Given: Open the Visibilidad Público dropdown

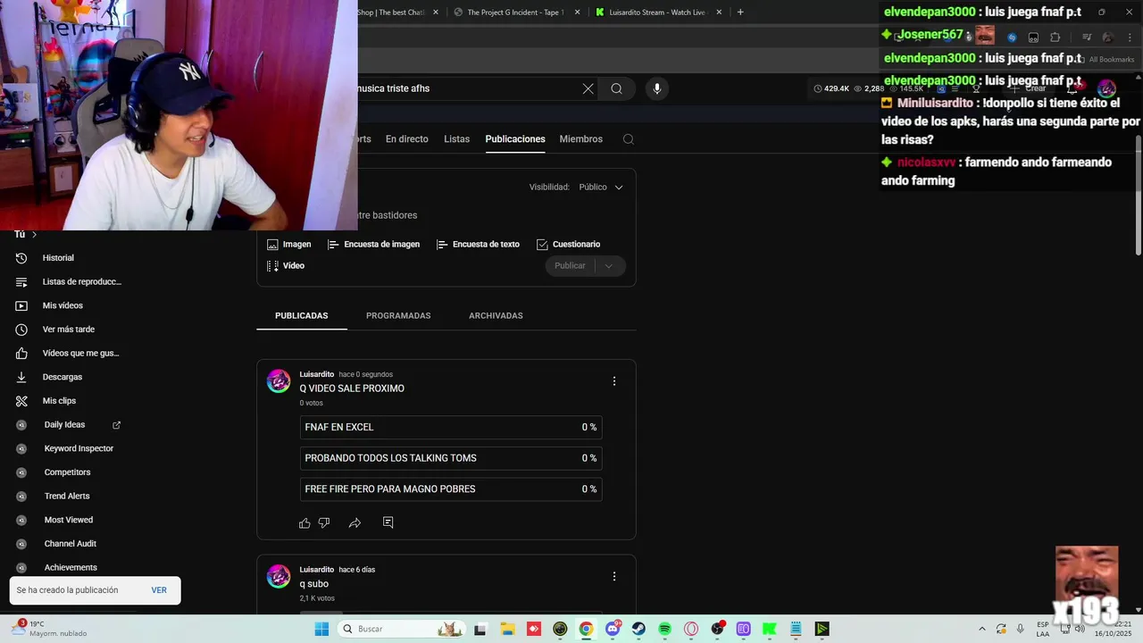Looking at the screenshot, I should (x=601, y=188).
